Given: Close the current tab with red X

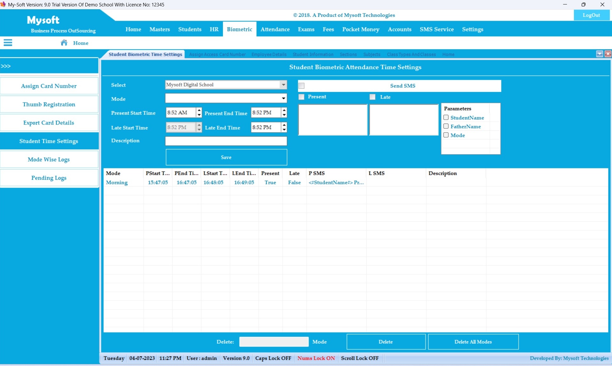Looking at the screenshot, I should point(608,54).
